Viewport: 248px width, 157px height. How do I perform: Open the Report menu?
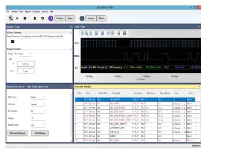point(28,12)
